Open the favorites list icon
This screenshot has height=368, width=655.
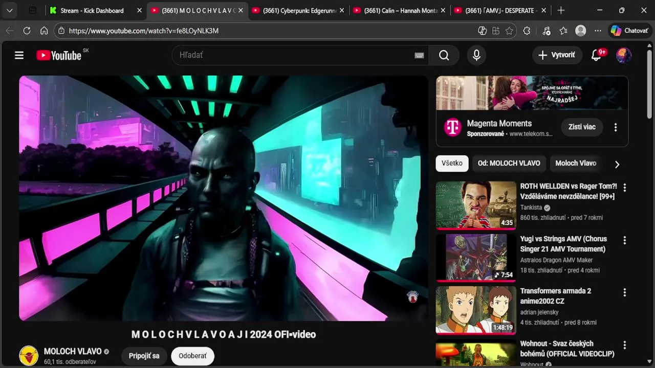click(x=563, y=31)
